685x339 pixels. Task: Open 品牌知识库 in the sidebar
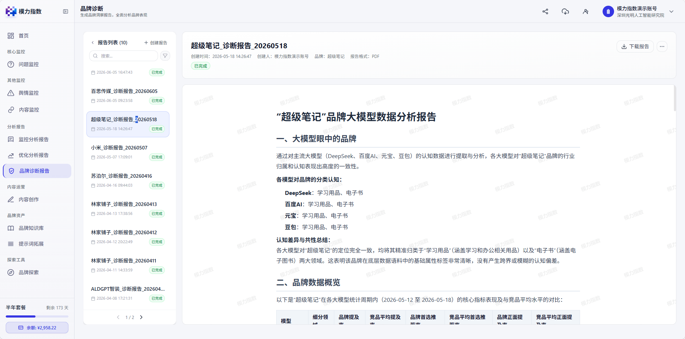pos(37,228)
